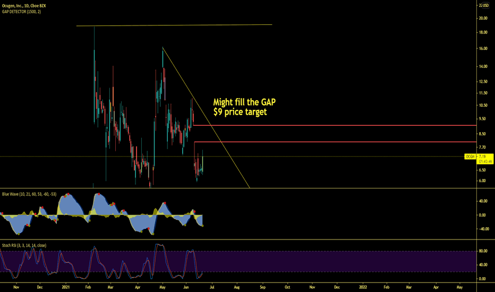This screenshot has height=292, width=495.
Task: Select the 'Might fill the GAP' text annotation
Action: tap(244, 102)
